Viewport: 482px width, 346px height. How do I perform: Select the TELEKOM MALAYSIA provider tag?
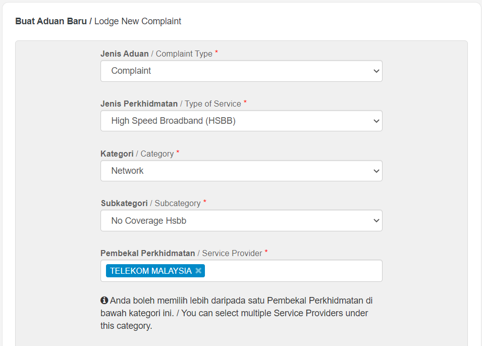pos(151,271)
